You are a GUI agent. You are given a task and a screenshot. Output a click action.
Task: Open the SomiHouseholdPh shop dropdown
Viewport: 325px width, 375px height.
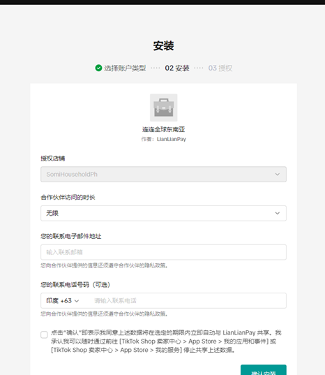[x=164, y=175]
